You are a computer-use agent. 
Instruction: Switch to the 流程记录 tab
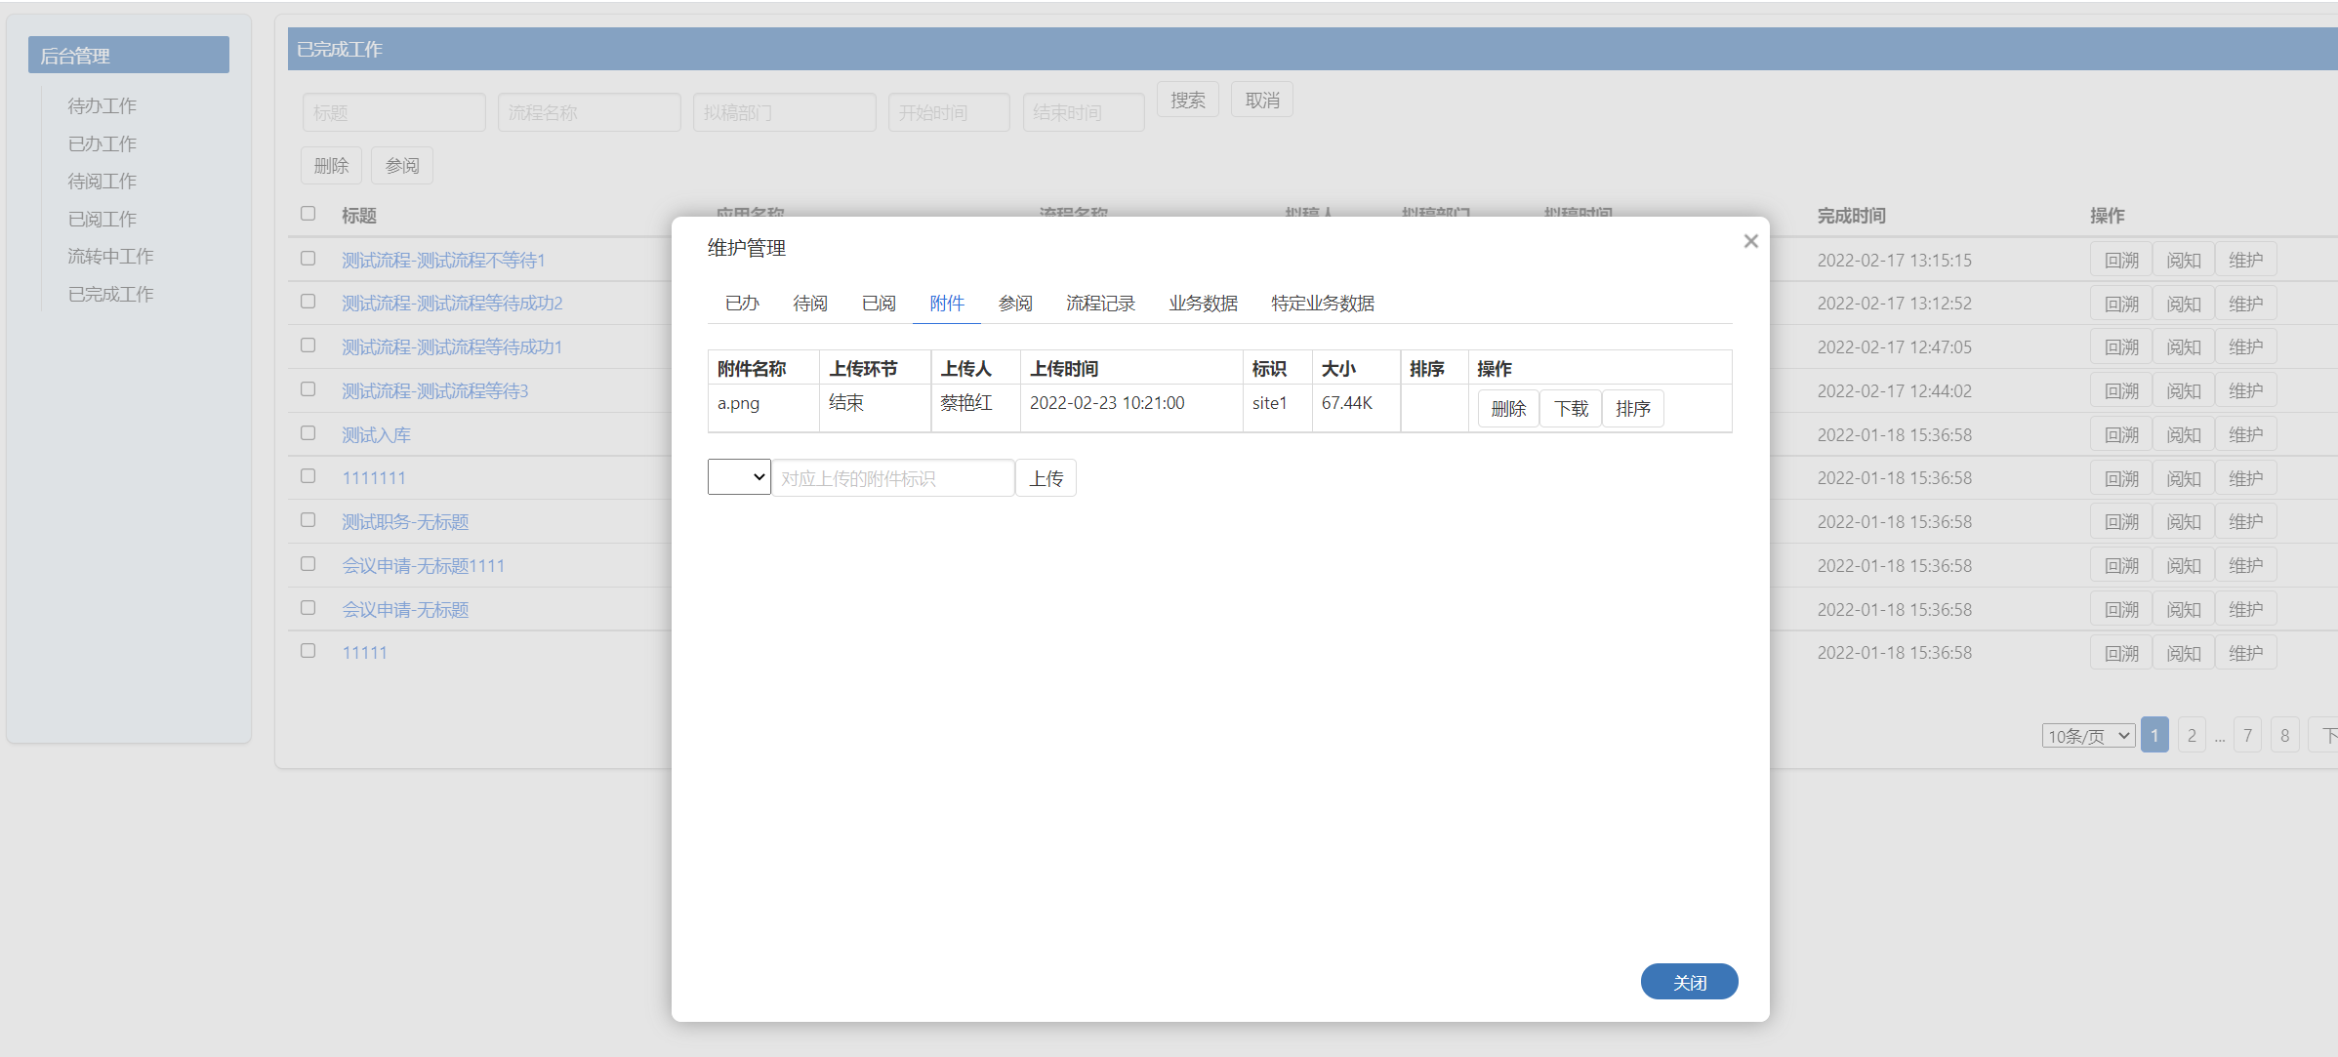(x=1100, y=304)
